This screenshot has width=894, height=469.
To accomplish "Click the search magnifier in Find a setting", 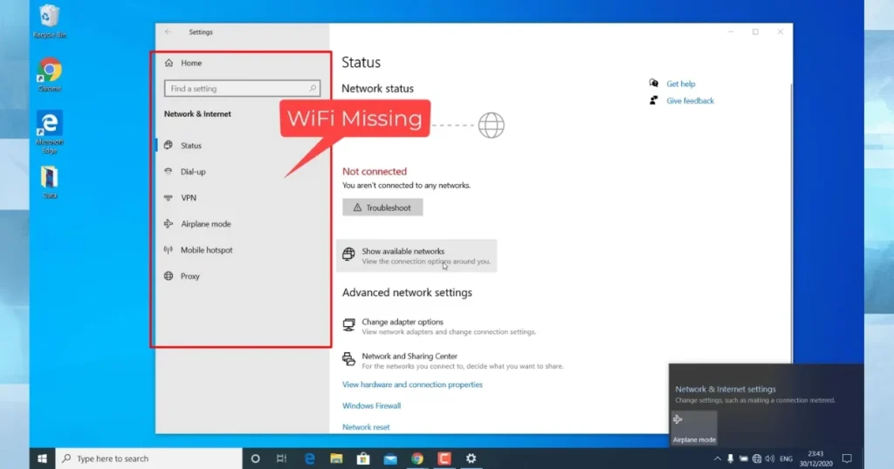I will (313, 89).
